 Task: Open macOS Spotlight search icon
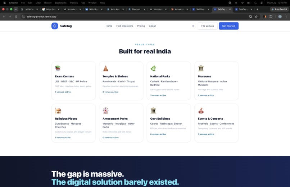click(x=255, y=3)
